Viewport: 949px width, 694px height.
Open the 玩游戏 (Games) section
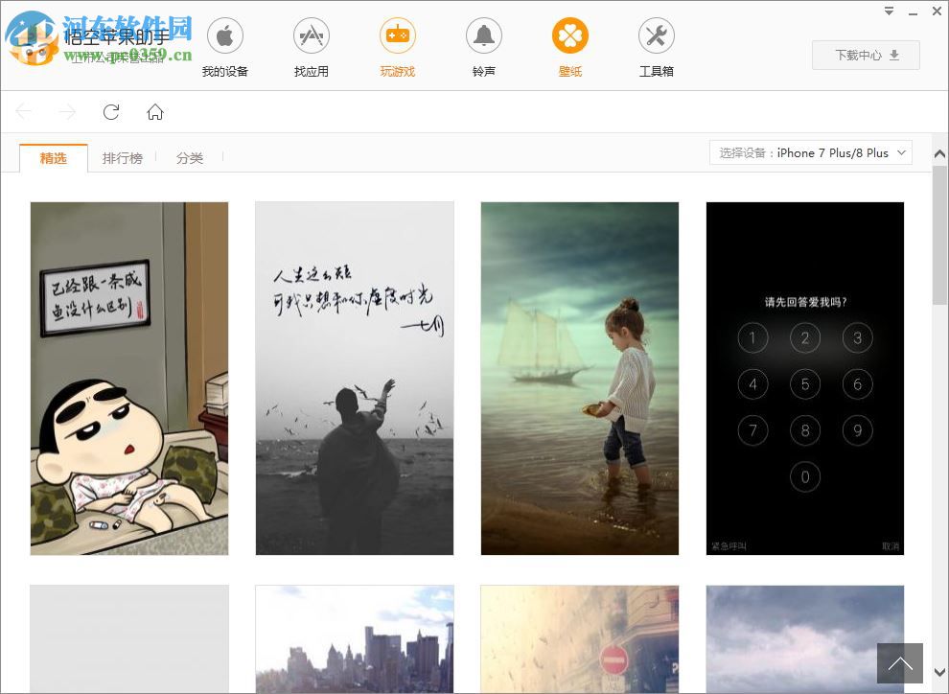[398, 47]
